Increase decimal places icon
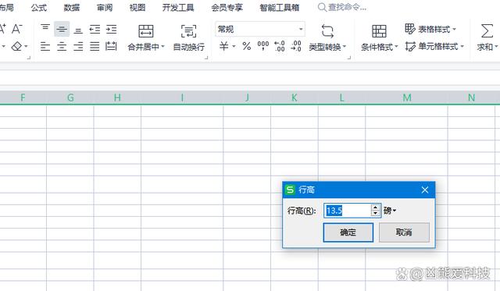The image size is (500, 291). (280, 47)
